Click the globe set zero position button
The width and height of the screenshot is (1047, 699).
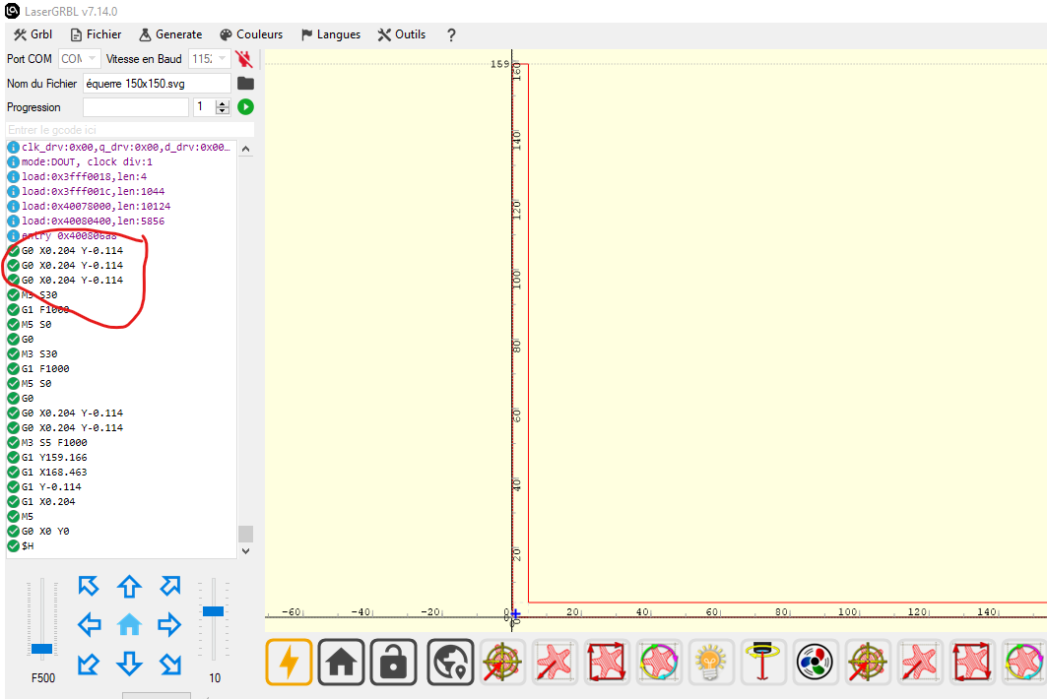point(451,662)
